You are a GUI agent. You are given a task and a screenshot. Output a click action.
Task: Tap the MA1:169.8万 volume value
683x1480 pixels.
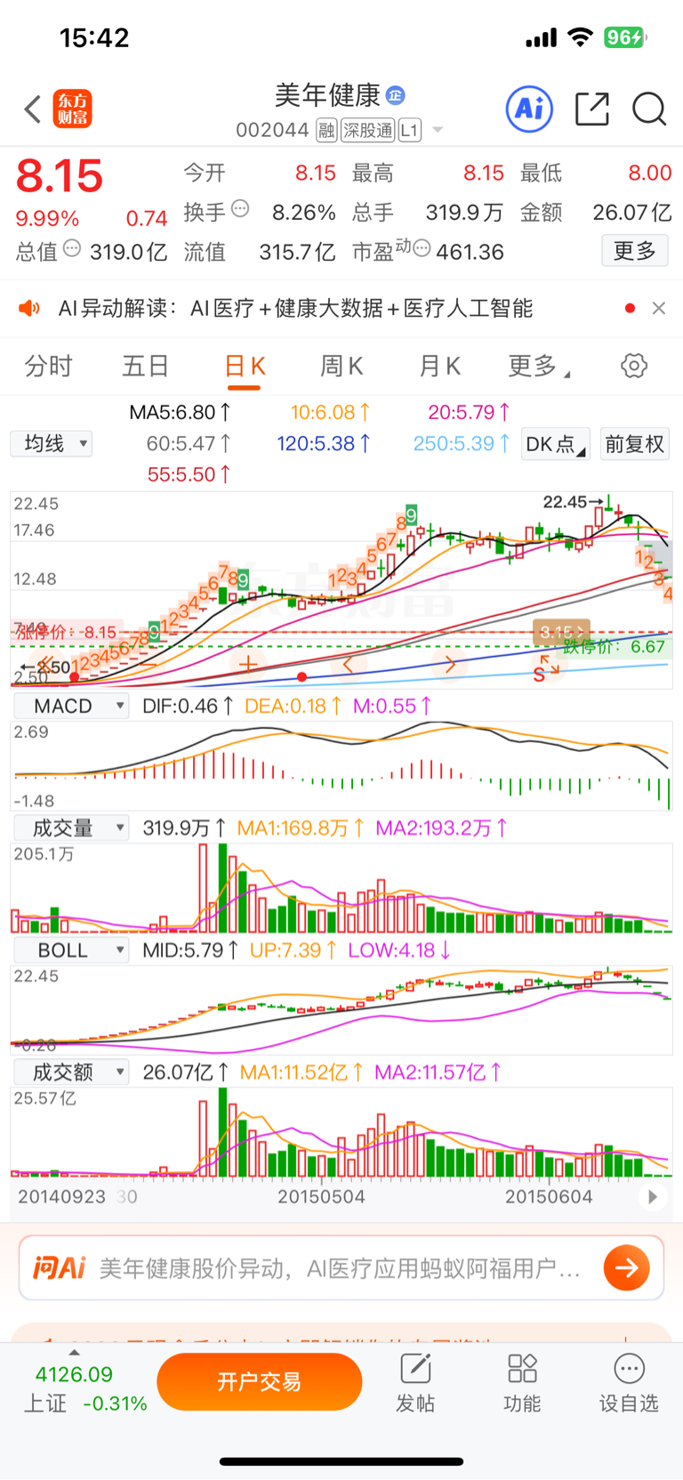pos(301,828)
